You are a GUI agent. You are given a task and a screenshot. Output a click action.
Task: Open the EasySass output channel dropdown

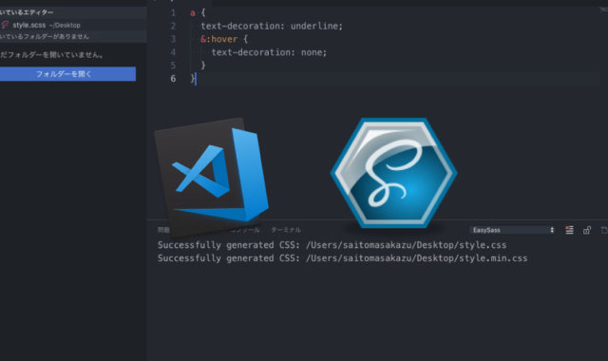(512, 230)
